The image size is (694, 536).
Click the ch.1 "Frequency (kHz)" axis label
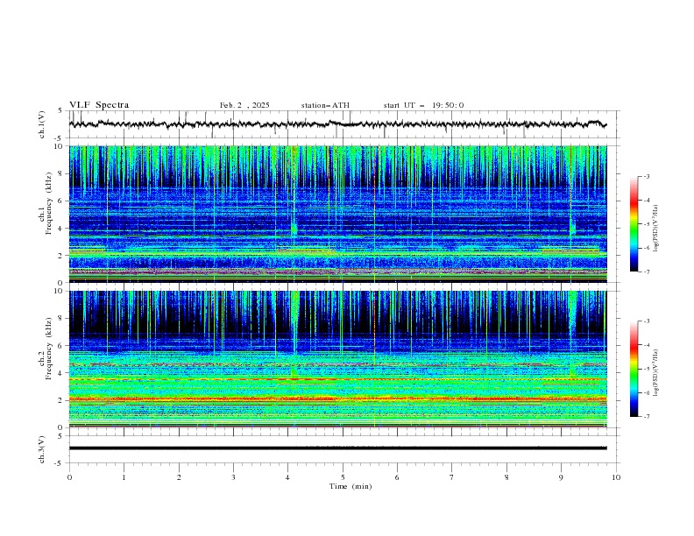pos(49,203)
